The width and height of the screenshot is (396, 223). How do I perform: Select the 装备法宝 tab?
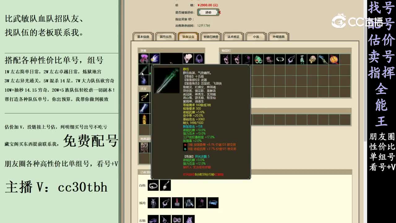pyautogui.click(x=188, y=37)
